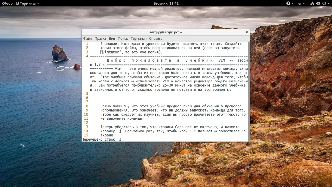Open the clock showing Вторник, 12:41
The width and height of the screenshot is (332, 187).
(x=166, y=3)
